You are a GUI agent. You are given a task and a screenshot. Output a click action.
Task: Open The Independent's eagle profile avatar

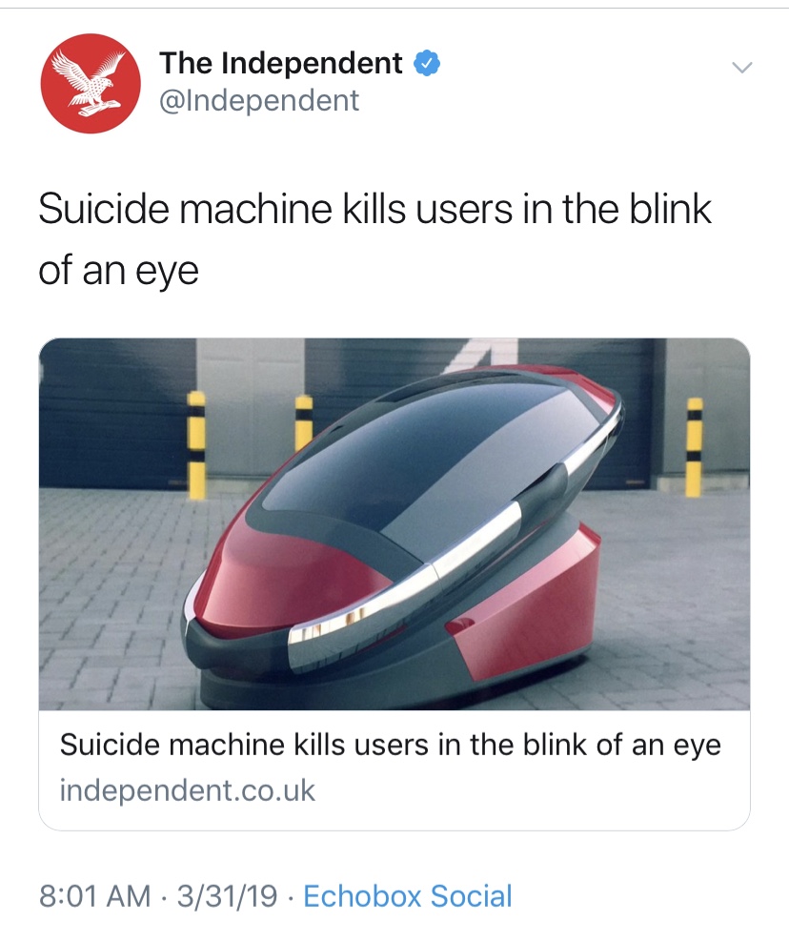coord(91,83)
